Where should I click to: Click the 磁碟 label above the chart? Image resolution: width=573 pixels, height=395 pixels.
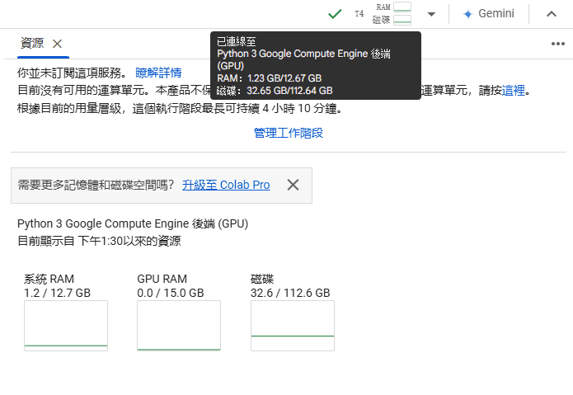pos(262,280)
